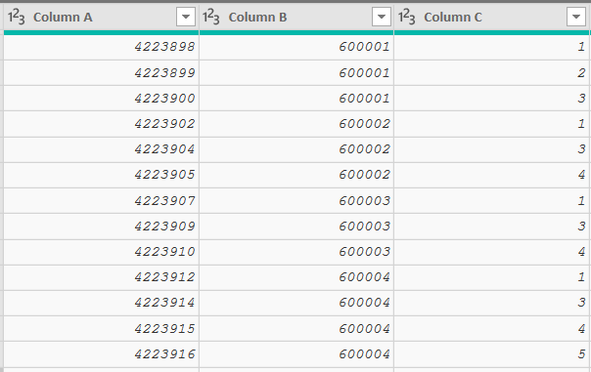
Task: Select cell with value 4223915
Action: 102,329
